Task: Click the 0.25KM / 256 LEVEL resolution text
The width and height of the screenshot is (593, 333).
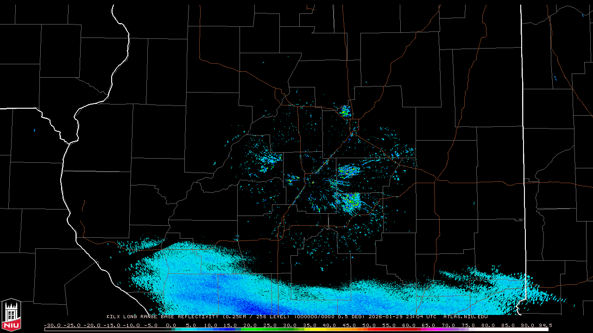Action: (x=257, y=317)
